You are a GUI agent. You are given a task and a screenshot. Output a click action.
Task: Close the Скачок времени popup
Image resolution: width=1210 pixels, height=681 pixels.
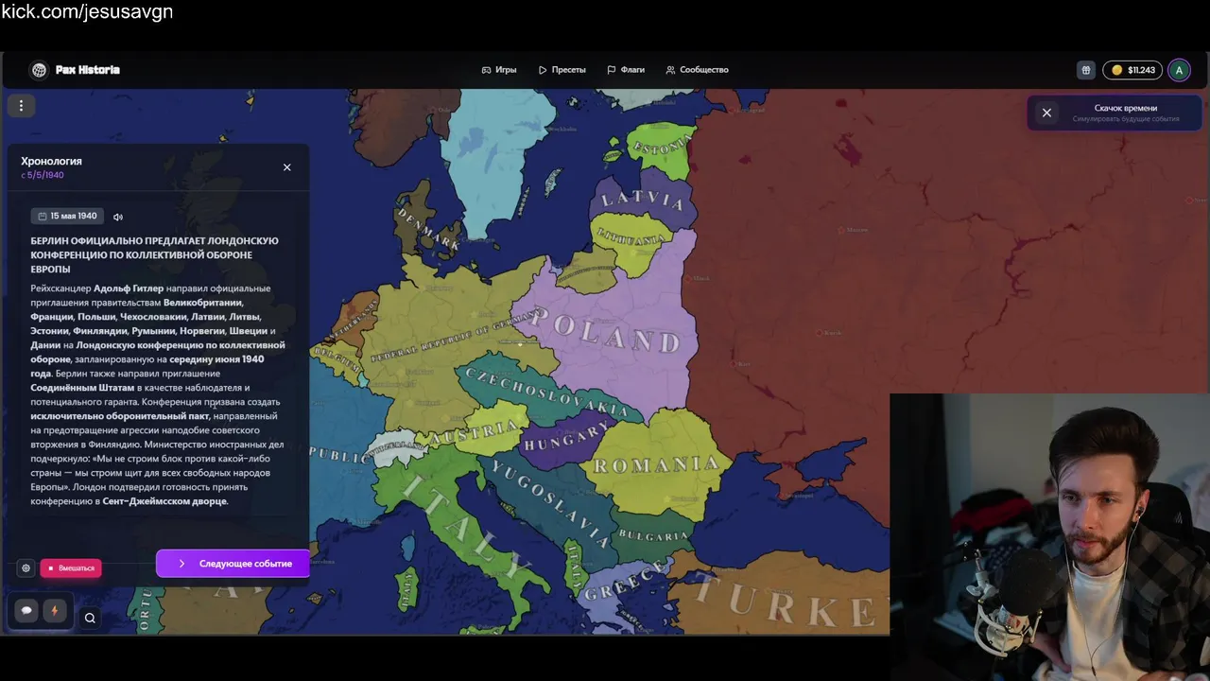pos(1046,113)
